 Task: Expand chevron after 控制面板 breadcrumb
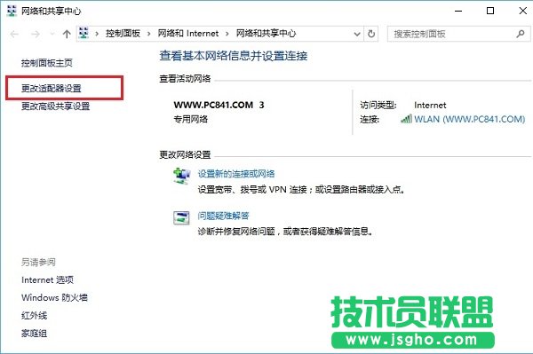click(149, 34)
